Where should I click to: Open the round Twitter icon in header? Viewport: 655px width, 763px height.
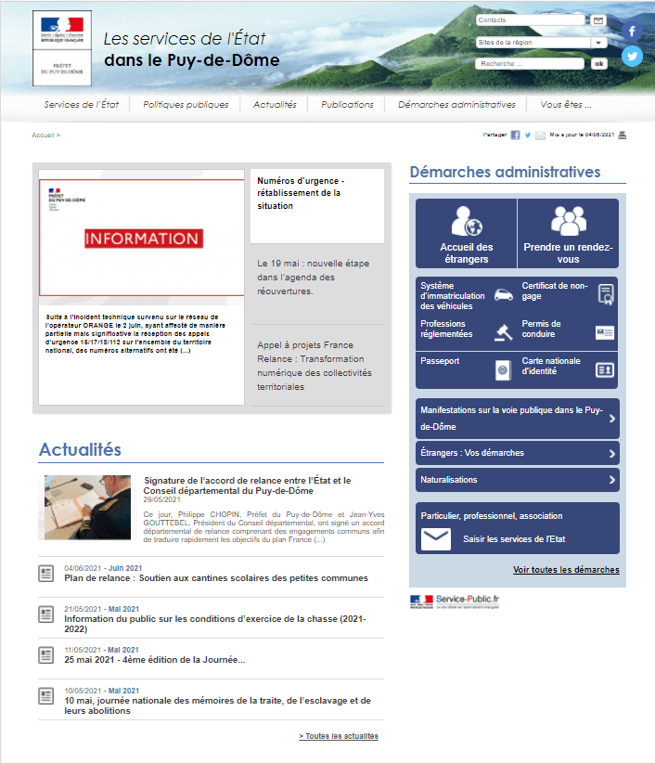coord(632,56)
